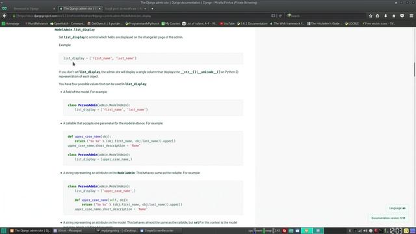Go back with the browser back arrow
This screenshot has height=234, width=416.
pyautogui.click(x=5, y=16)
